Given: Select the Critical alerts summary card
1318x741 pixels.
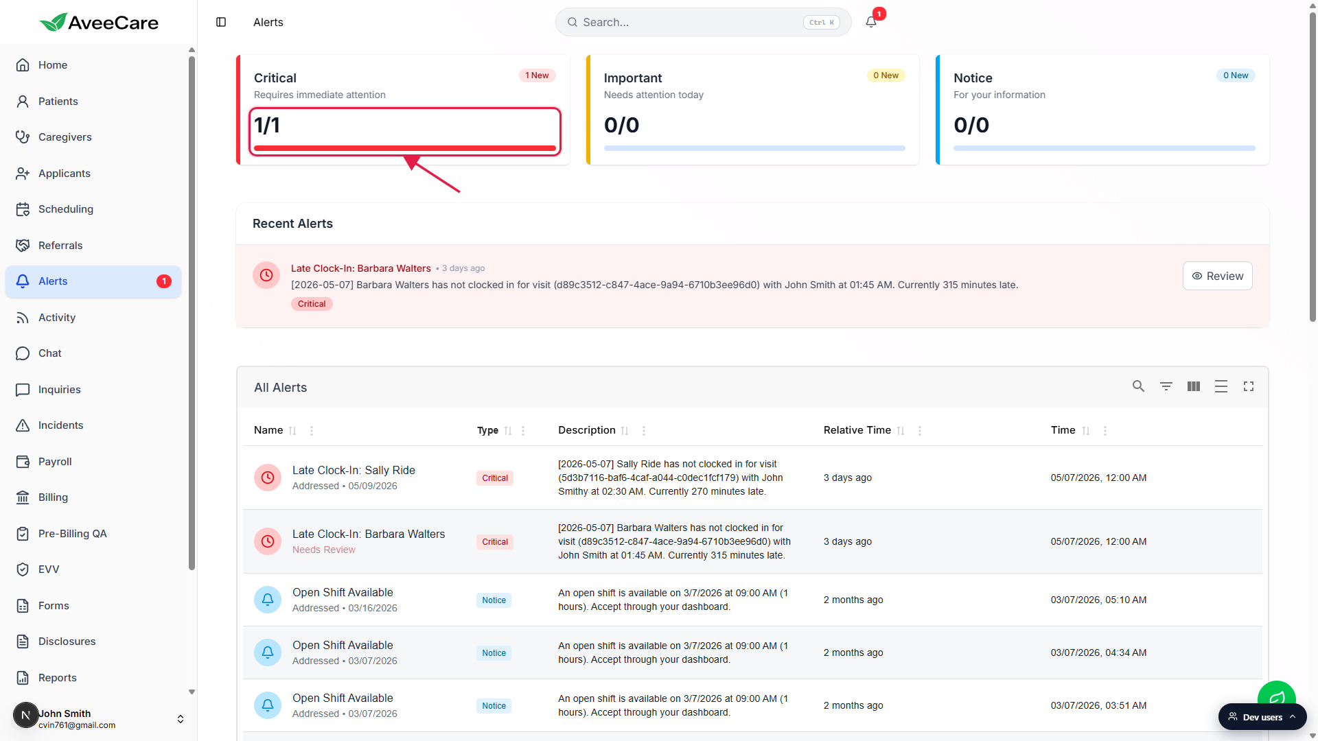Looking at the screenshot, I should pyautogui.click(x=403, y=110).
